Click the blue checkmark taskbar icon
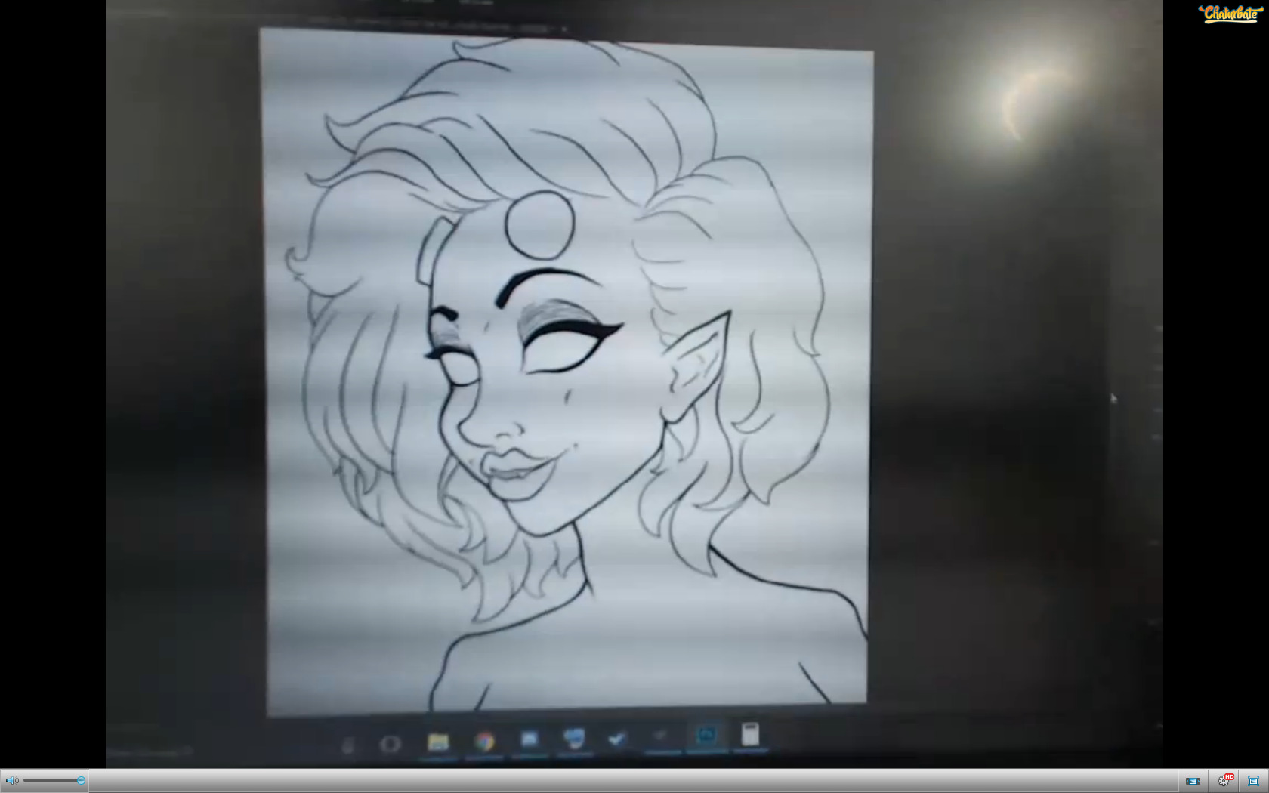 tap(617, 738)
